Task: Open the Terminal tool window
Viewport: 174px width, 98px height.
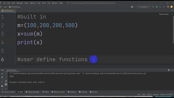Action: pyautogui.click(x=83, y=92)
